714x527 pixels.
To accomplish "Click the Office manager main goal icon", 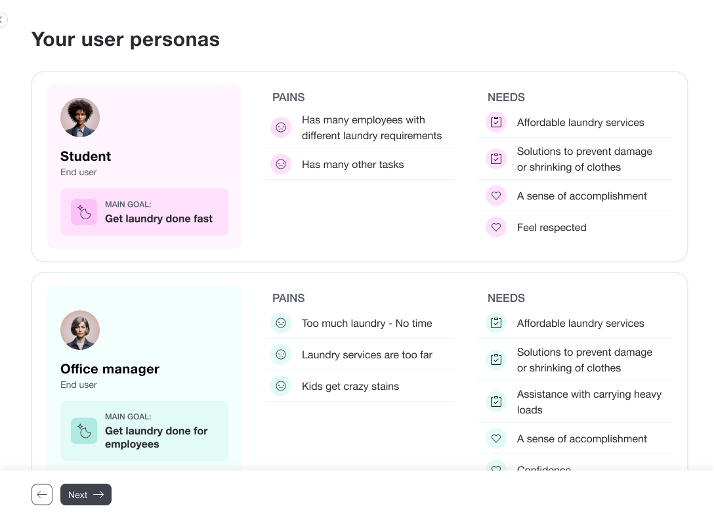I will 84,431.
